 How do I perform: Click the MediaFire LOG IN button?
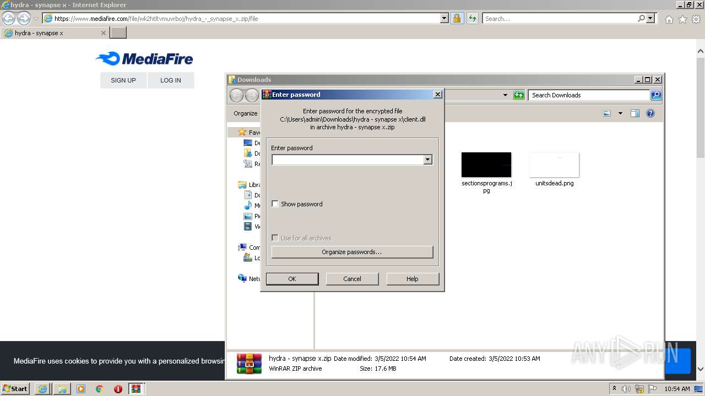(171, 80)
